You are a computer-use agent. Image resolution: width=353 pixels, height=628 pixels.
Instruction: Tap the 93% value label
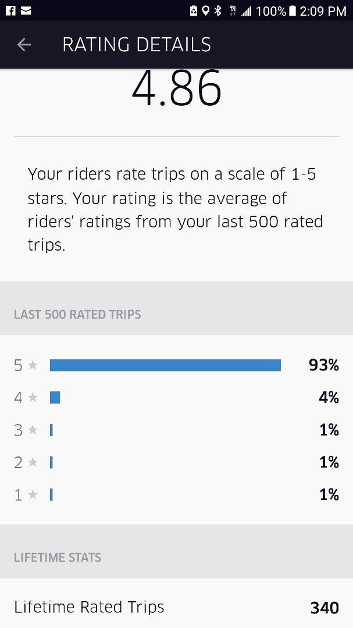324,365
